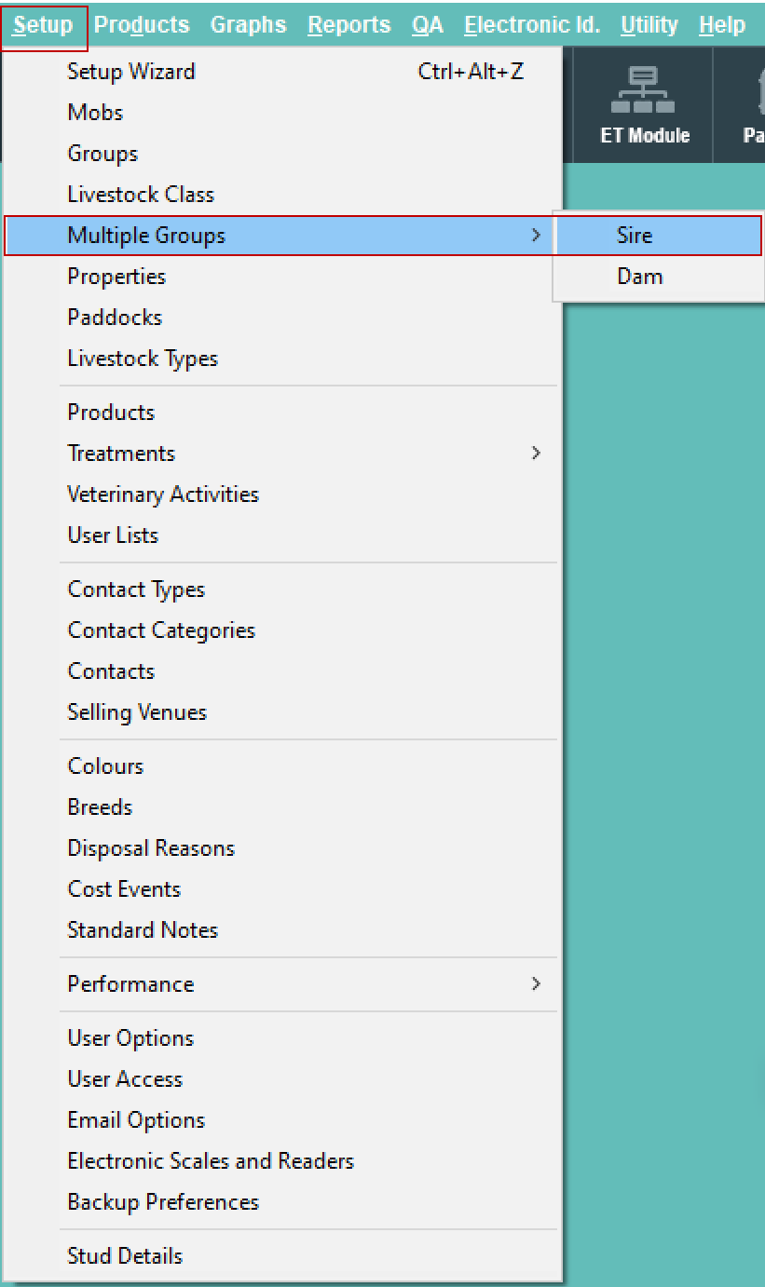
Task: Open the Graphs menu
Action: click(249, 25)
